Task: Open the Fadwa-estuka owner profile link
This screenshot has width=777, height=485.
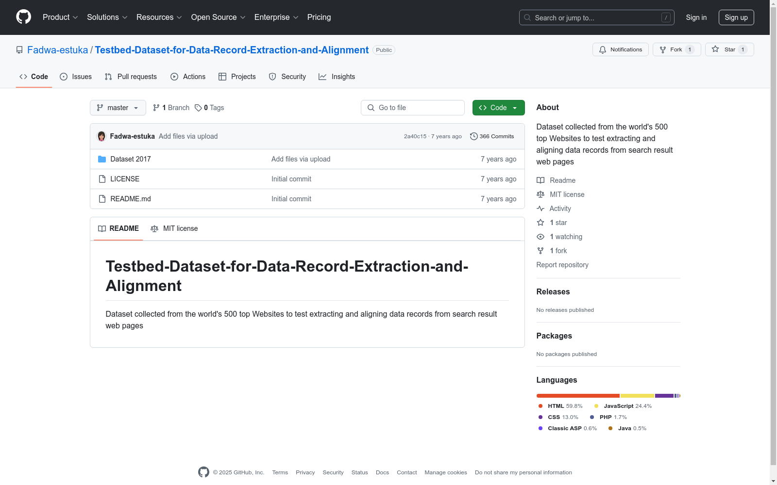Action: (58, 50)
